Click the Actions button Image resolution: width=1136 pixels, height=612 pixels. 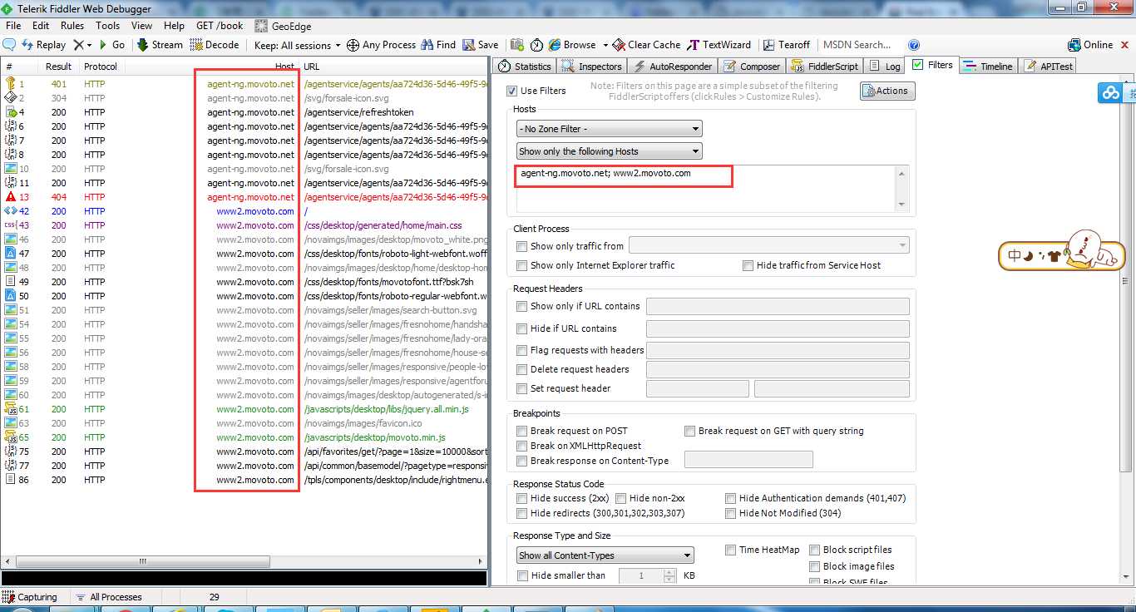point(887,91)
